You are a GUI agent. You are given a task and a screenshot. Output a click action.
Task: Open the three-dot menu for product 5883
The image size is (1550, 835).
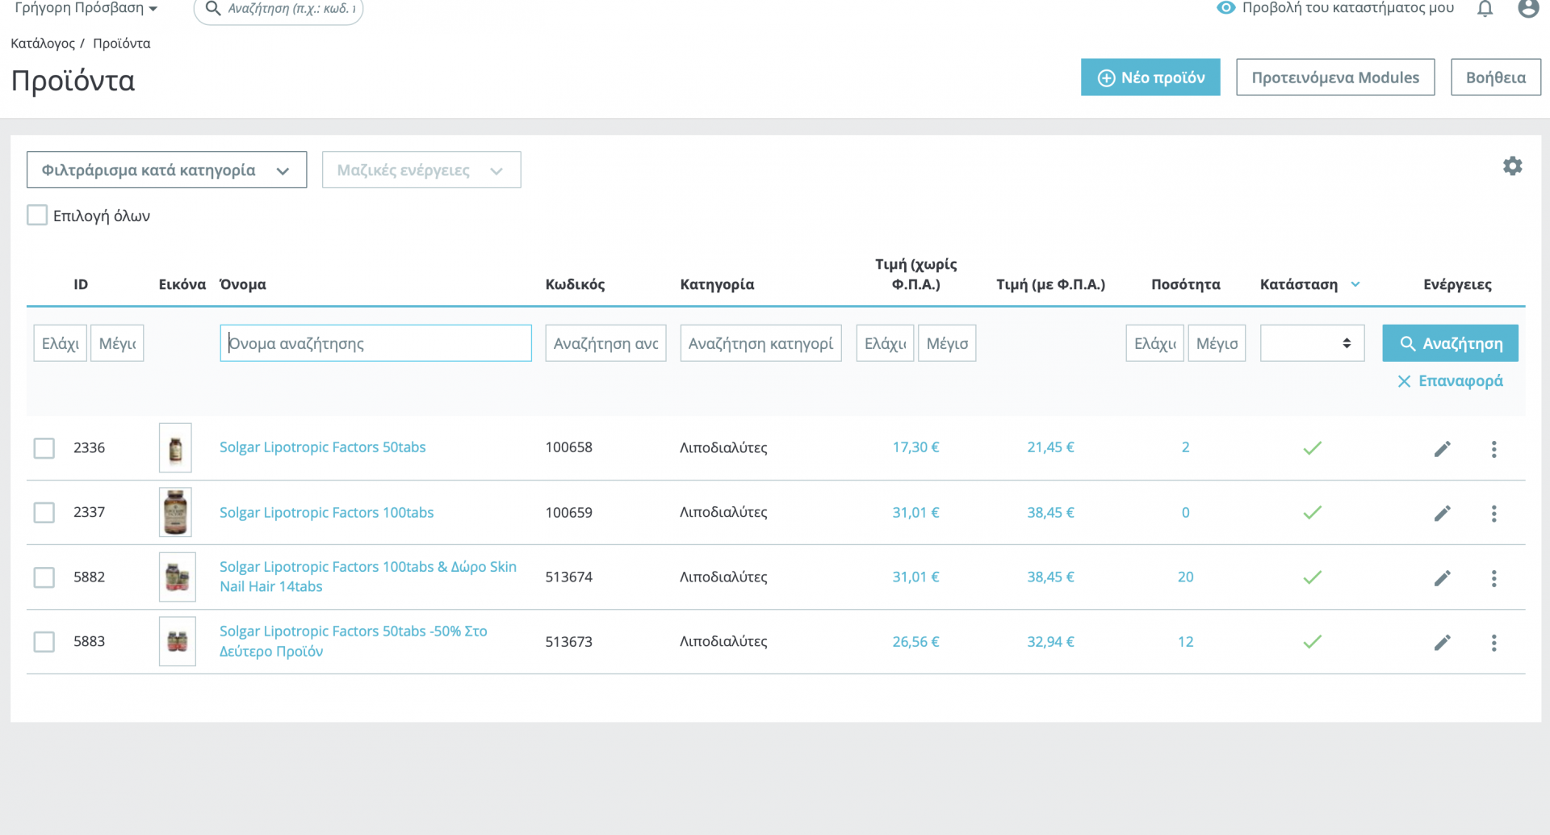(x=1493, y=643)
